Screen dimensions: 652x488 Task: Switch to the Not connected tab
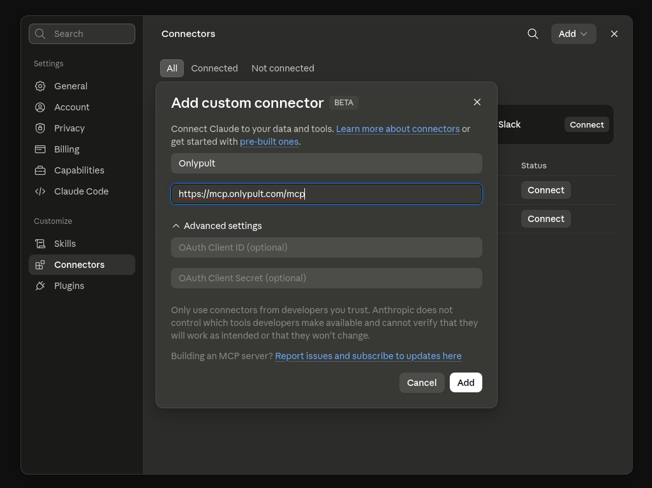tap(283, 68)
